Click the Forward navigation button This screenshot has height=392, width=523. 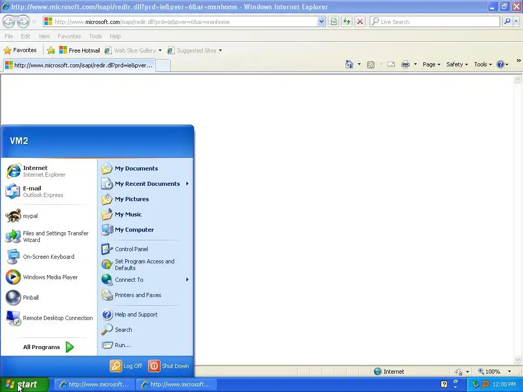tap(23, 21)
